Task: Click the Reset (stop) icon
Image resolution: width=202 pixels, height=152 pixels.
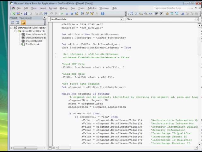Action: pyautogui.click(x=72, y=14)
